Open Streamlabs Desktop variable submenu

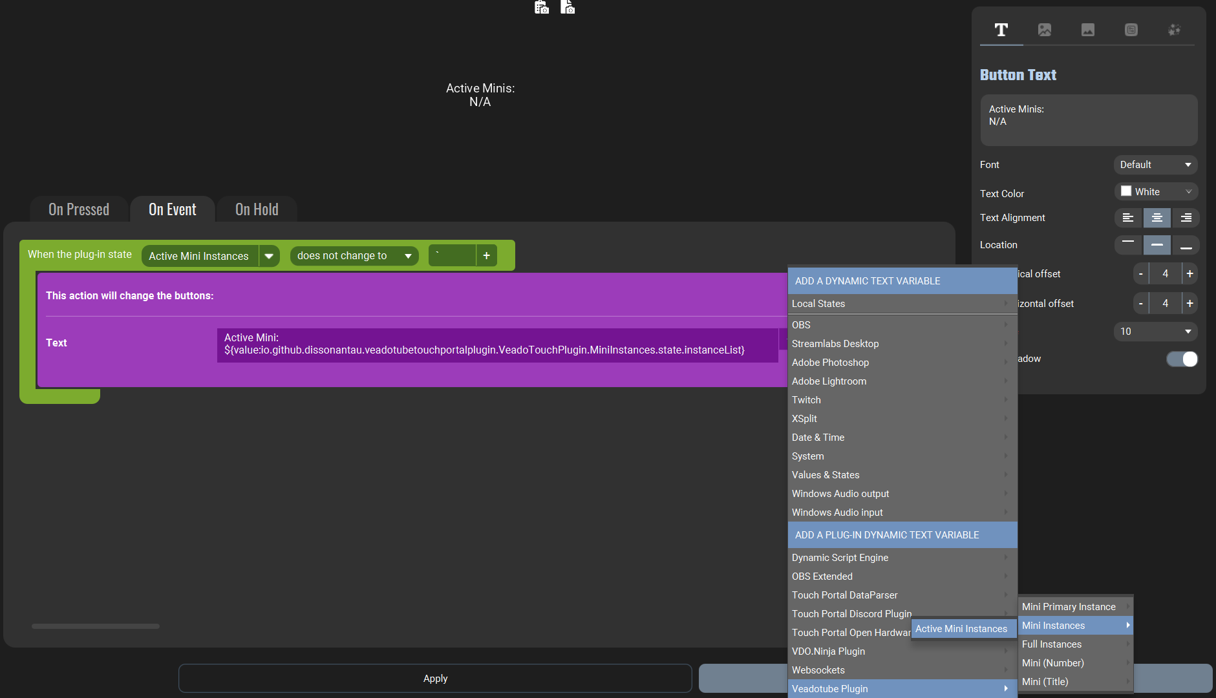click(x=902, y=344)
